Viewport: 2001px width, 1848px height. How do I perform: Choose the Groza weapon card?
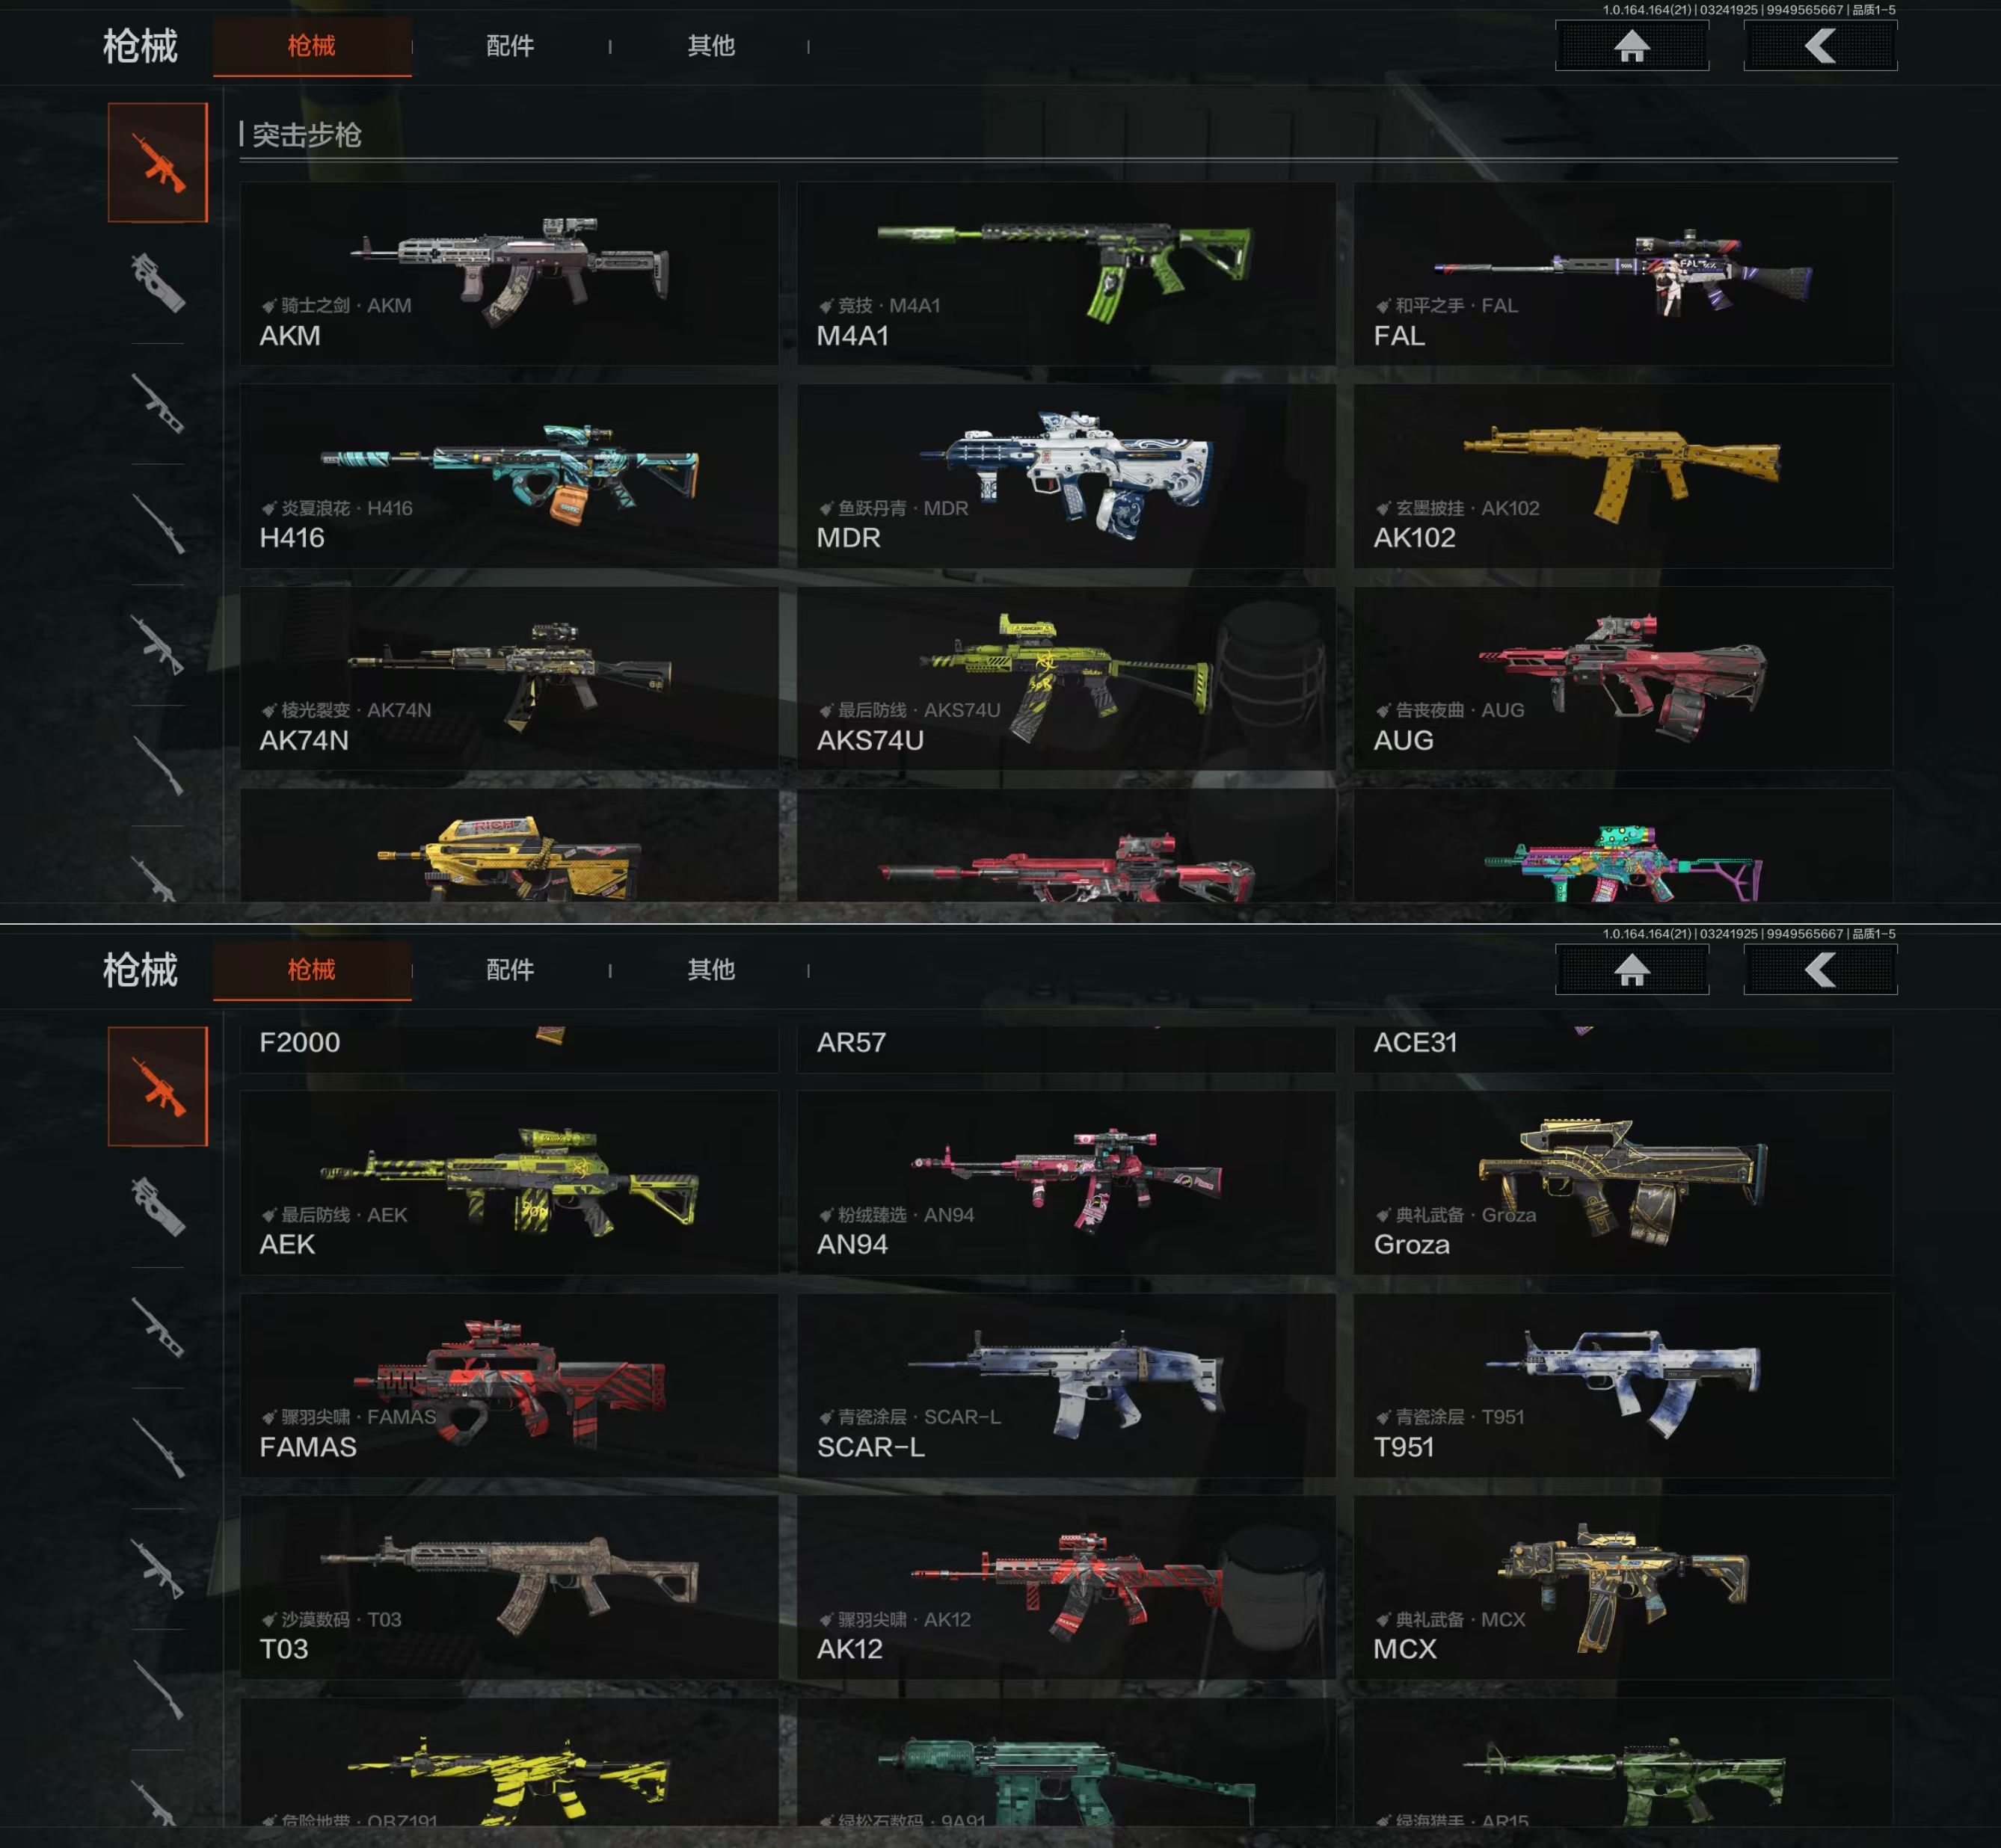(1623, 1182)
